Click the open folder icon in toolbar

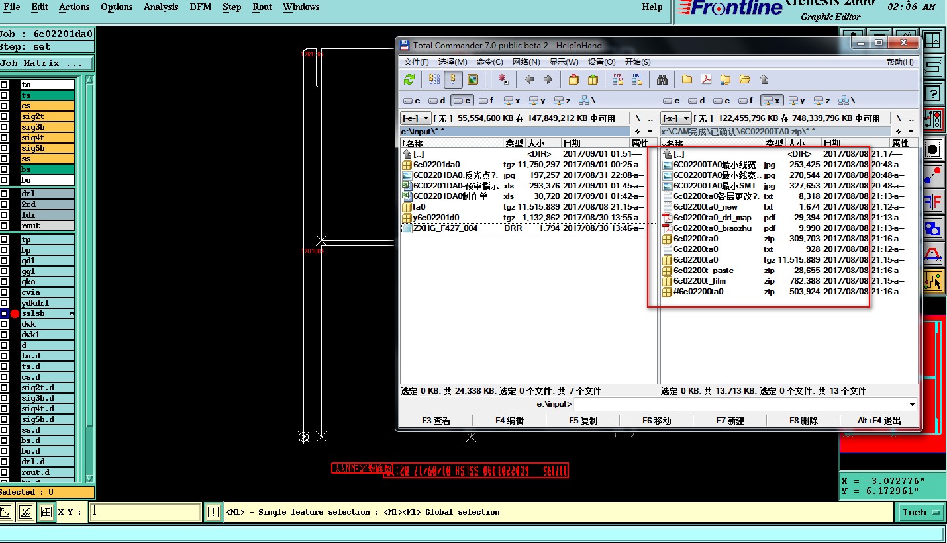[x=744, y=79]
